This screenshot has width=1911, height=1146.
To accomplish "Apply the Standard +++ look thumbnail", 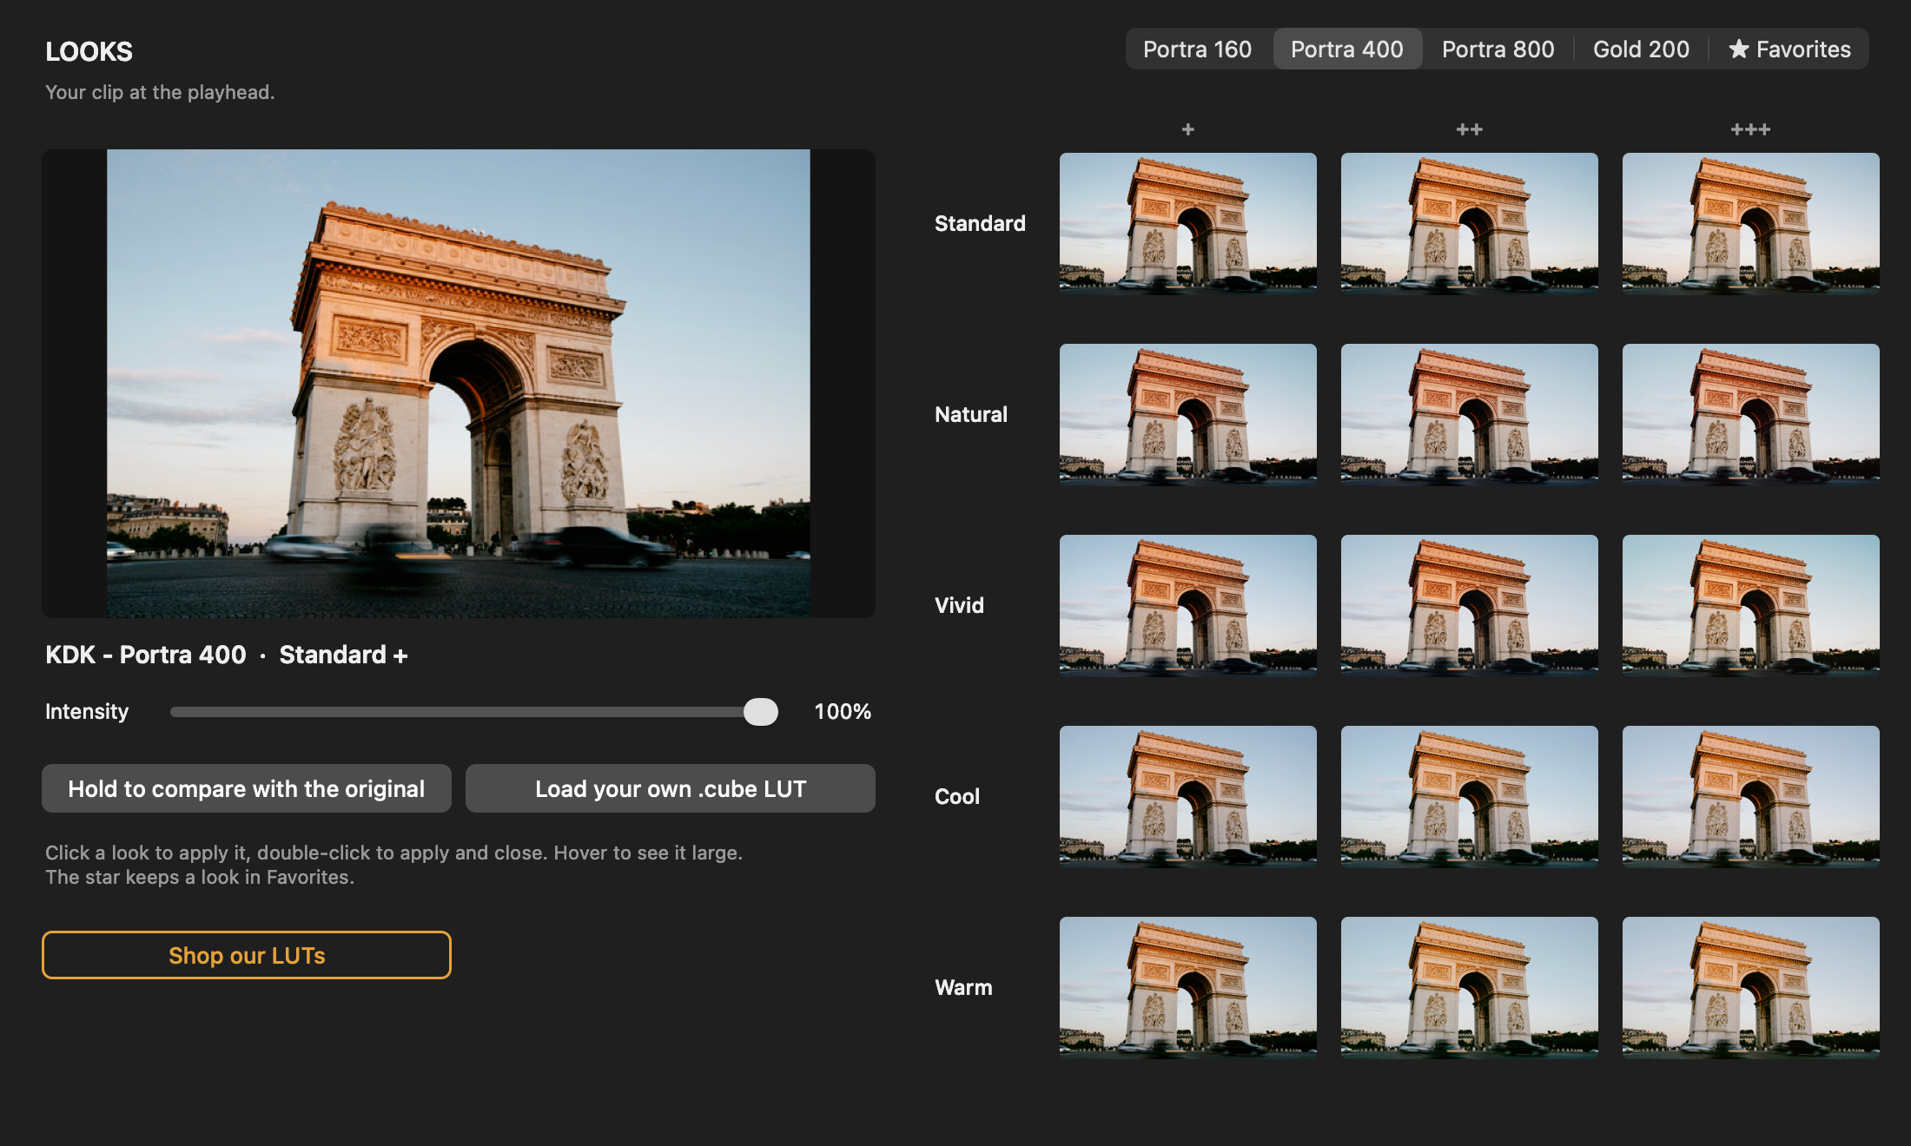I will [1751, 223].
